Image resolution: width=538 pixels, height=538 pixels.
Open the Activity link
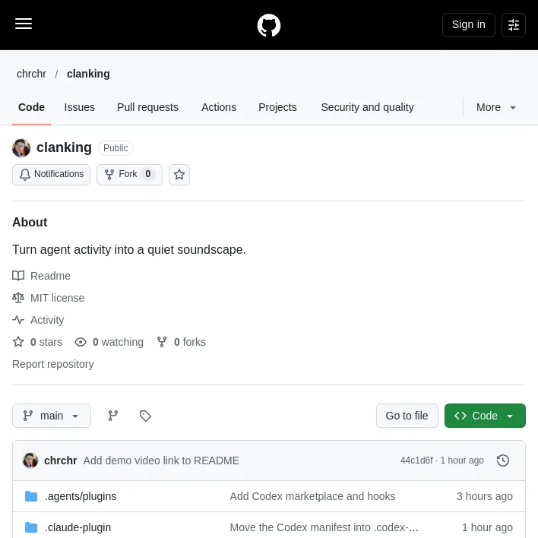coord(47,320)
